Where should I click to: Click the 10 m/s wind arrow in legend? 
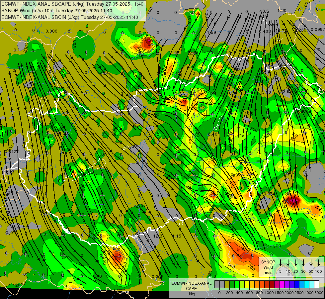pos(288,262)
